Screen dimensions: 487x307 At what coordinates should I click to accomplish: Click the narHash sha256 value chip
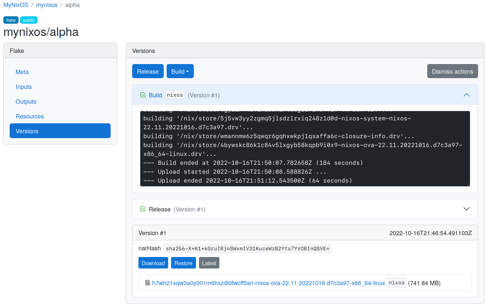[x=247, y=248]
